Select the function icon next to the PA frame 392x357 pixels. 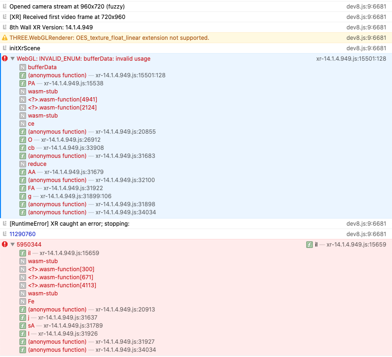tap(22, 83)
